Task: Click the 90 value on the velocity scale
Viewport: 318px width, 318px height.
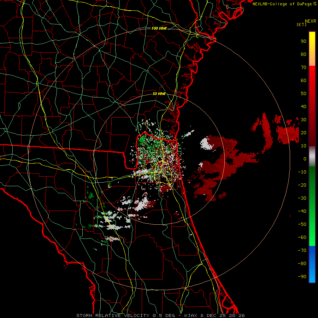Action: click(x=304, y=41)
